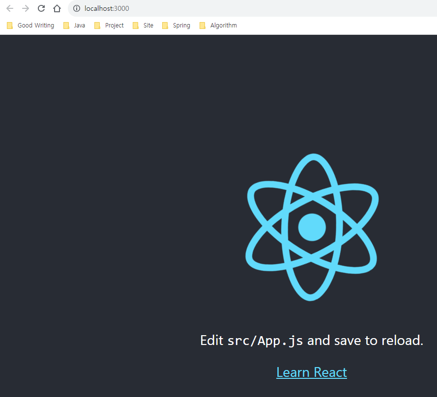This screenshot has width=437, height=397.
Task: Follow the Learn React link
Action: 312,372
